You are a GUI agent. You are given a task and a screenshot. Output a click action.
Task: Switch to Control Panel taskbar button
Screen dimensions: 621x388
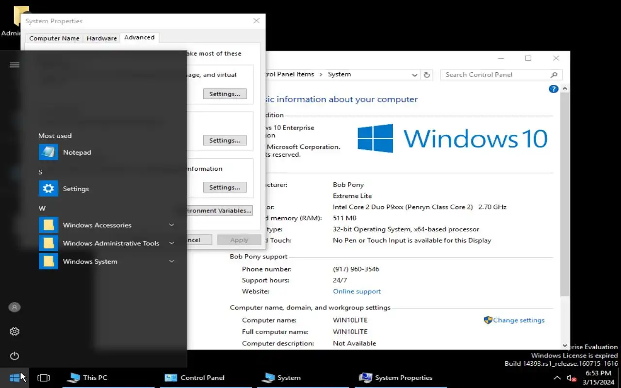click(207, 377)
